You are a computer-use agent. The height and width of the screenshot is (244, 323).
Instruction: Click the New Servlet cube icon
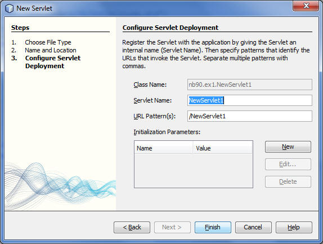(x=9, y=8)
